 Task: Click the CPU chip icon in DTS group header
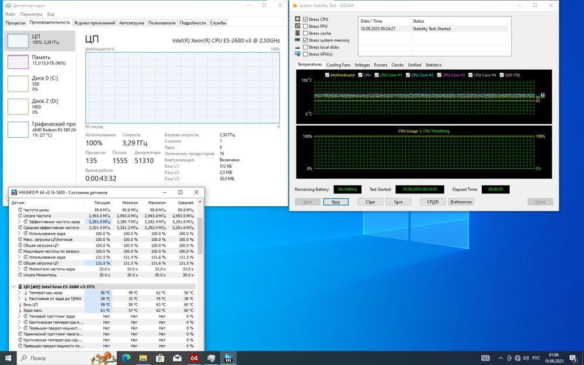pyautogui.click(x=20, y=287)
